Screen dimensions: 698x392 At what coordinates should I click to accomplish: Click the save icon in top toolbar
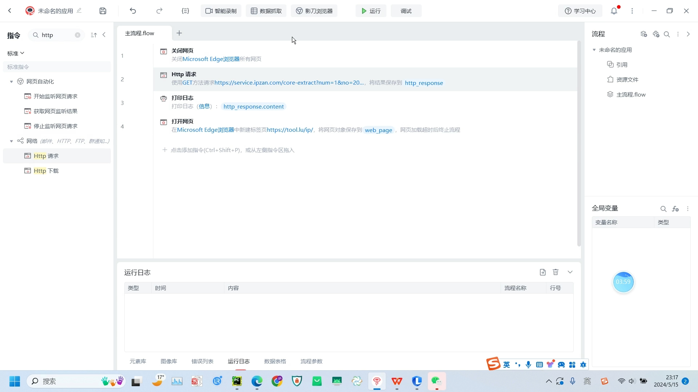103,11
